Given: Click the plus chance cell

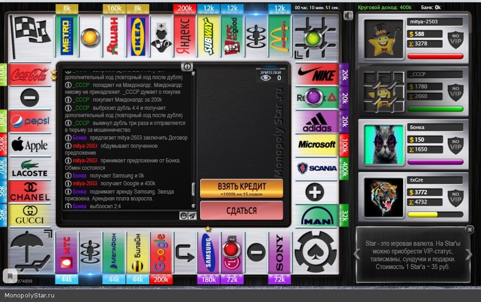Looking at the screenshot, I should tap(315, 192).
